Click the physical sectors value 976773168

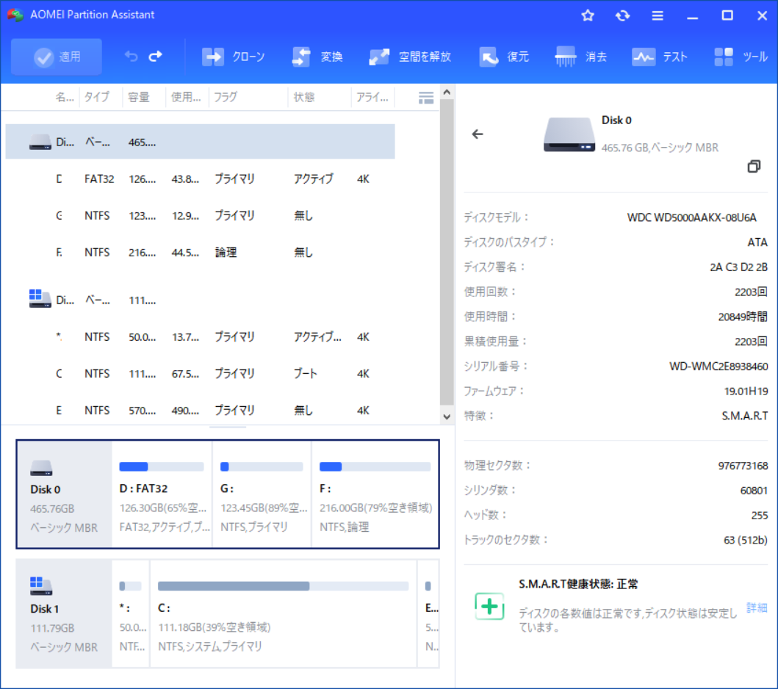pos(743,465)
